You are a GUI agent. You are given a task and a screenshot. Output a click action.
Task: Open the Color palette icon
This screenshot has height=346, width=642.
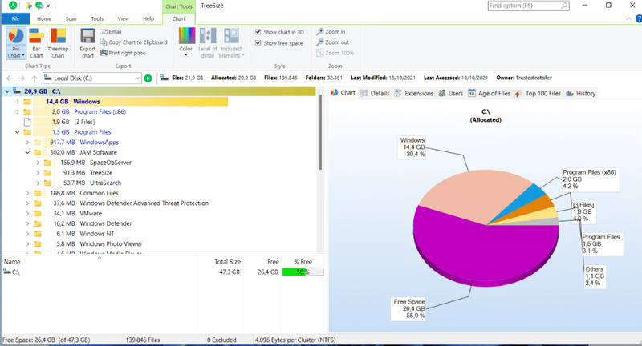(x=187, y=36)
